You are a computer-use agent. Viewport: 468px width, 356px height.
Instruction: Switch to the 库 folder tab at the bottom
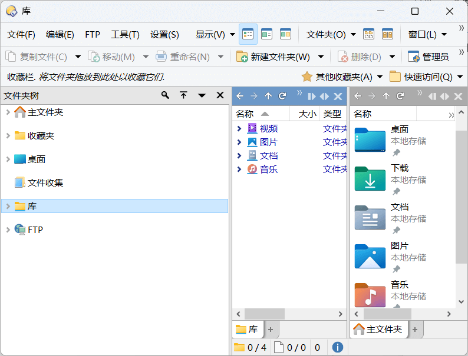coord(248,330)
